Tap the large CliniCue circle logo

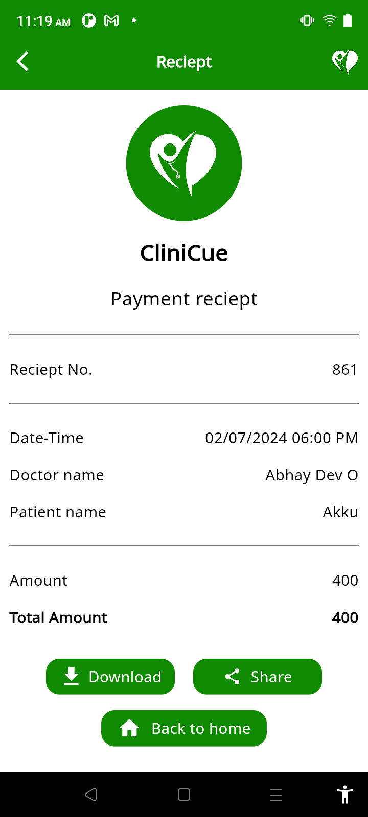point(184,163)
